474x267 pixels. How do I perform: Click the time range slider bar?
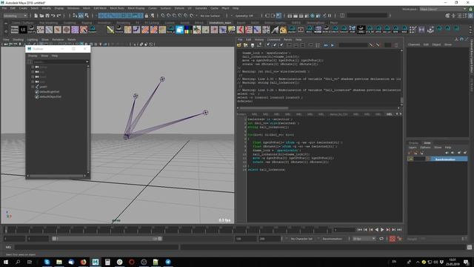[107, 239]
